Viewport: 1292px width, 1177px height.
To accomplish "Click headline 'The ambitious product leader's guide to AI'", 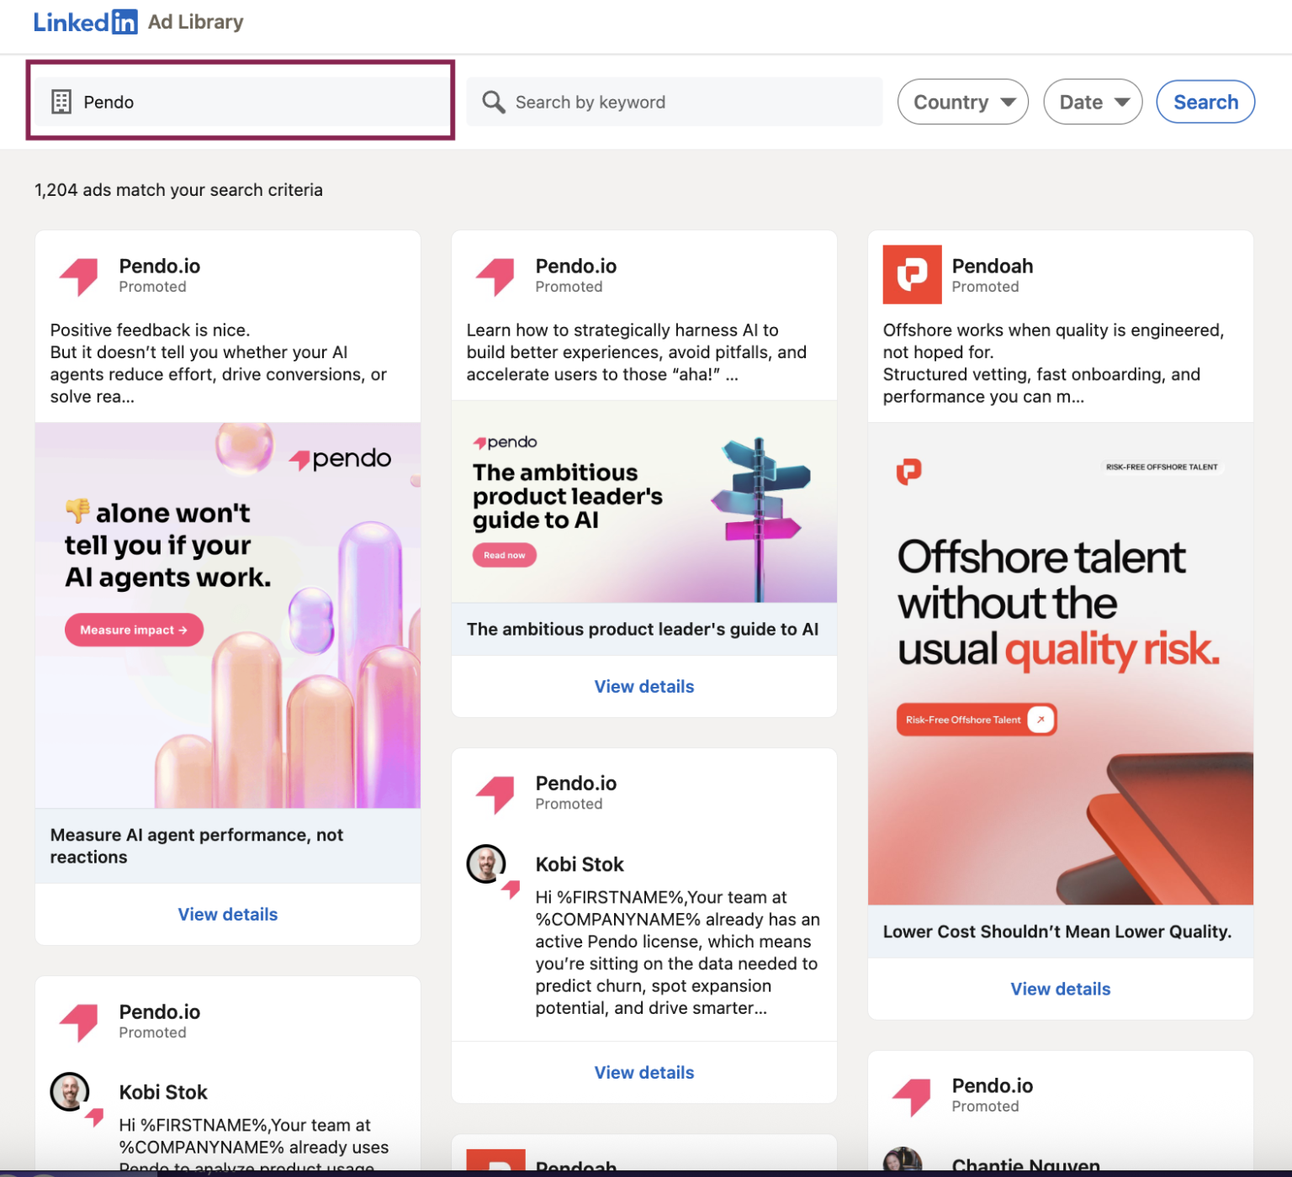I will coord(643,629).
